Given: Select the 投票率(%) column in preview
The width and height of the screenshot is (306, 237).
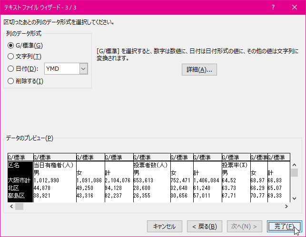Looking at the screenshot, I should [235, 165].
